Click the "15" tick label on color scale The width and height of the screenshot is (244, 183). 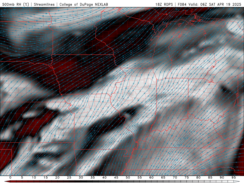[45, 178]
